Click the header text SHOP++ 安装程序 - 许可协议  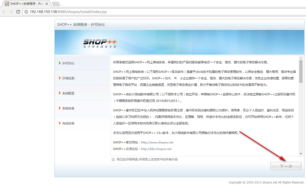pos(81,25)
